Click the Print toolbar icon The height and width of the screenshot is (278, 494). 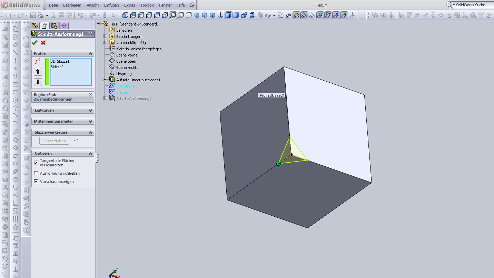41,15
